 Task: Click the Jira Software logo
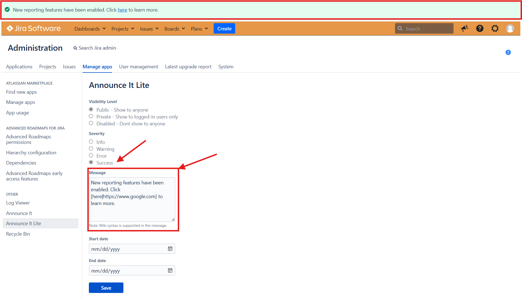click(x=33, y=29)
